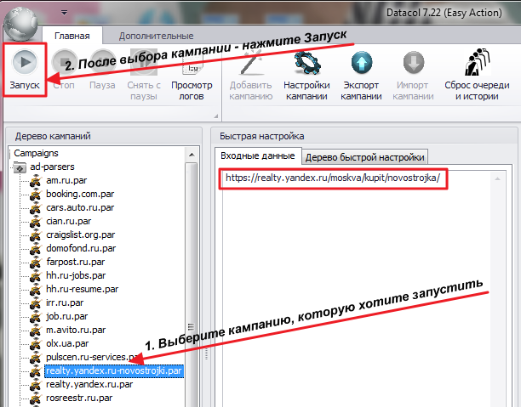Viewport: 521px width, 407px height.
Task: Select m.avito.ru.par campaign
Action: (76, 330)
